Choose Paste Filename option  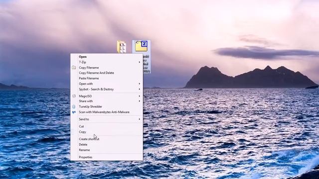click(x=107, y=79)
